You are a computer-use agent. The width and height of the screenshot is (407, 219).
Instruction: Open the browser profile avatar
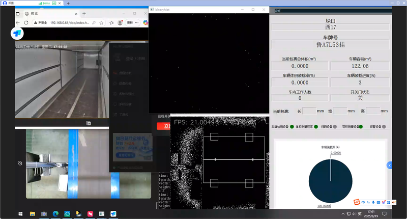[x=120, y=22]
